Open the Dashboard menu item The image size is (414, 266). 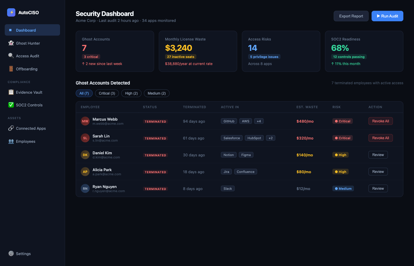pyautogui.click(x=32, y=30)
